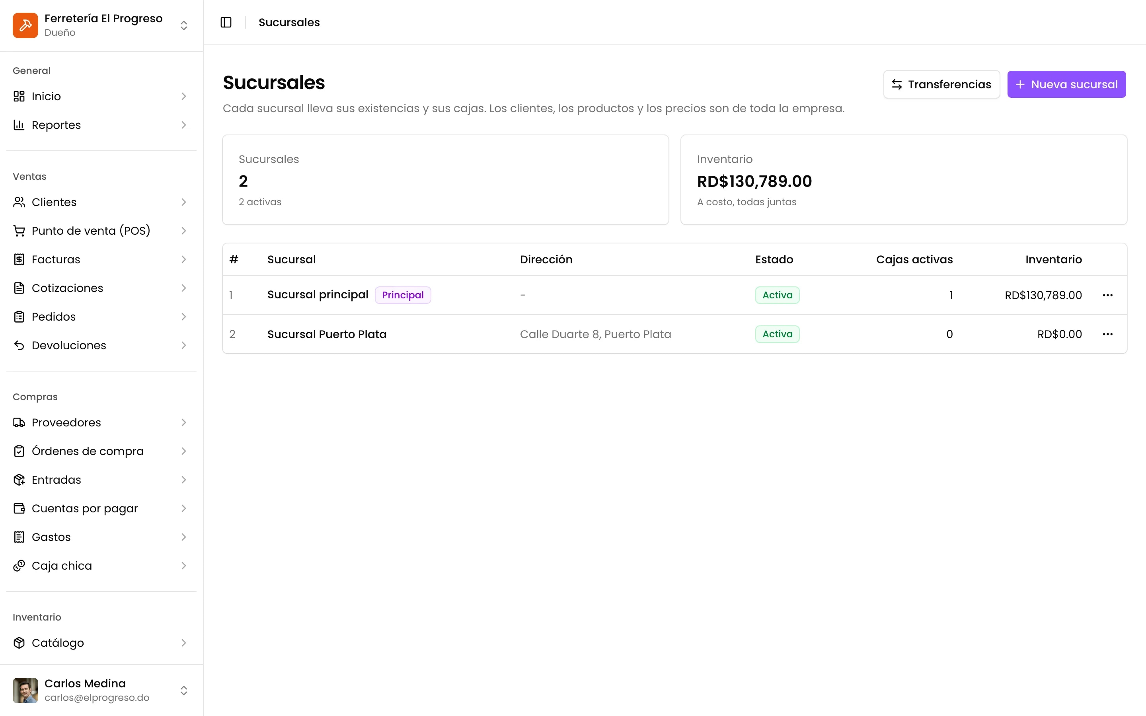Click the orange Ferretería El Progreso logo
The height and width of the screenshot is (716, 1146).
point(25,25)
